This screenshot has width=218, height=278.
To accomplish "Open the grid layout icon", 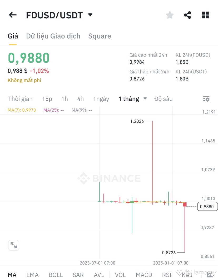I will pyautogui.click(x=205, y=15).
